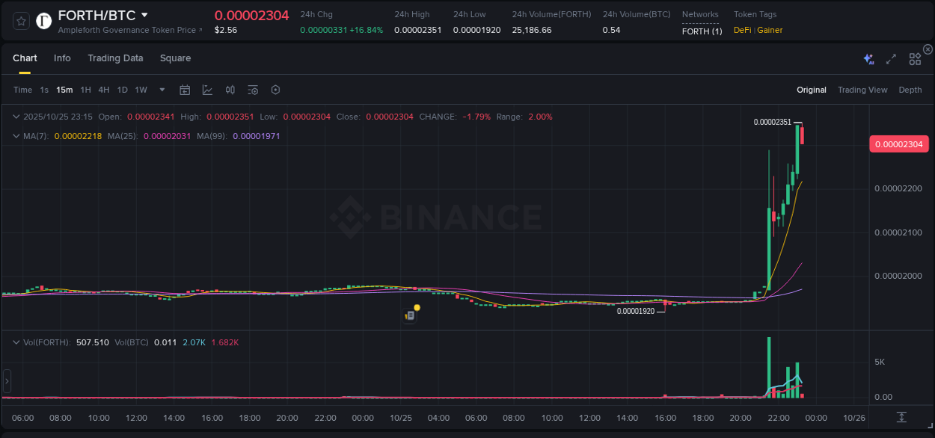935x438 pixels.
Task: Collapse the candlestick OHLC info row
Action: pos(16,117)
